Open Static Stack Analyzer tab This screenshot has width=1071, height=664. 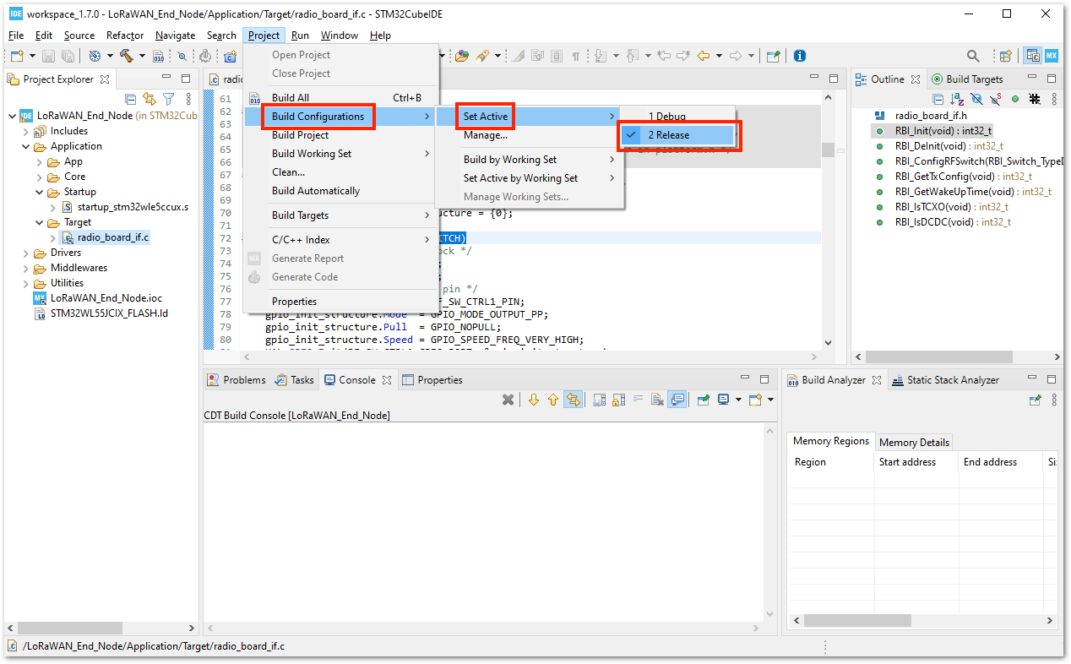click(x=944, y=380)
